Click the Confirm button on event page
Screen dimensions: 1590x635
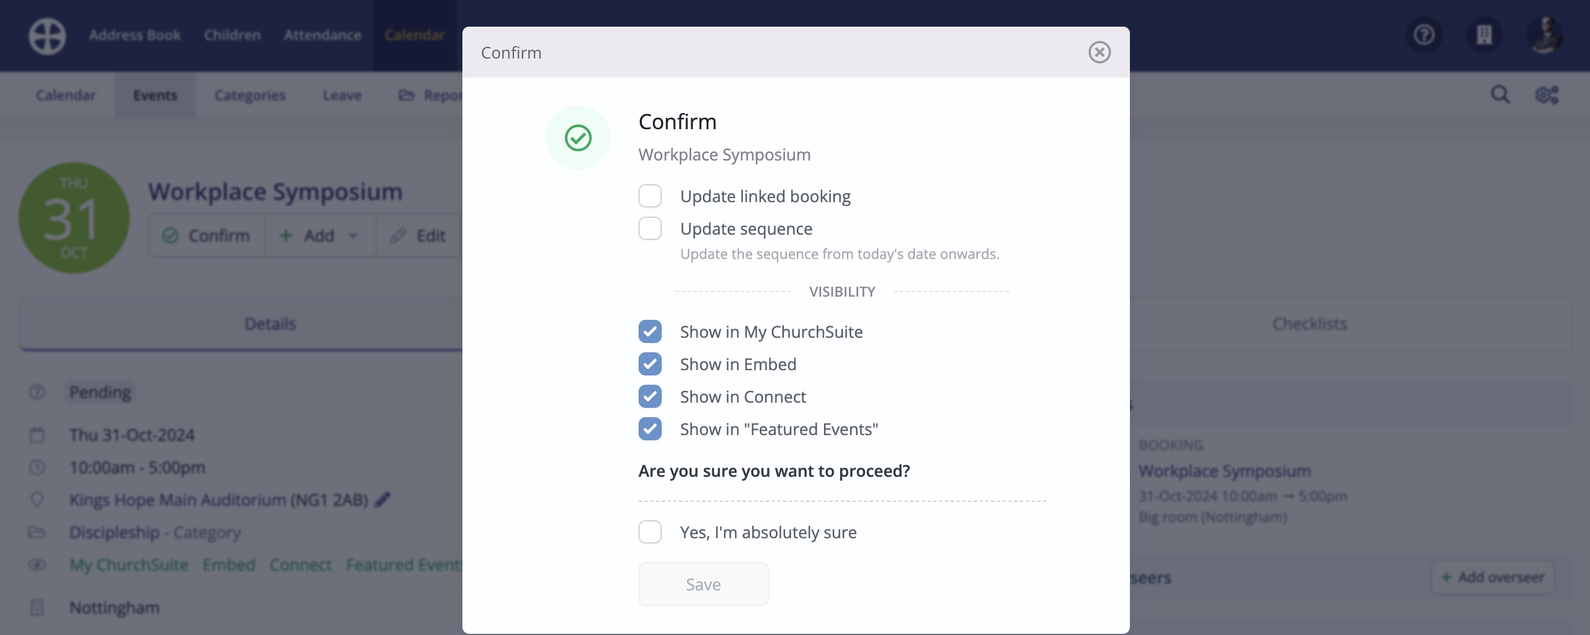click(x=206, y=235)
